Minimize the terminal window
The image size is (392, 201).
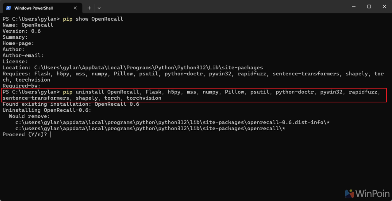pos(353,7)
